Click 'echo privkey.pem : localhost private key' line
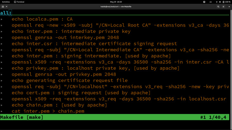The height and width of the screenshot is (130, 232). (96, 68)
